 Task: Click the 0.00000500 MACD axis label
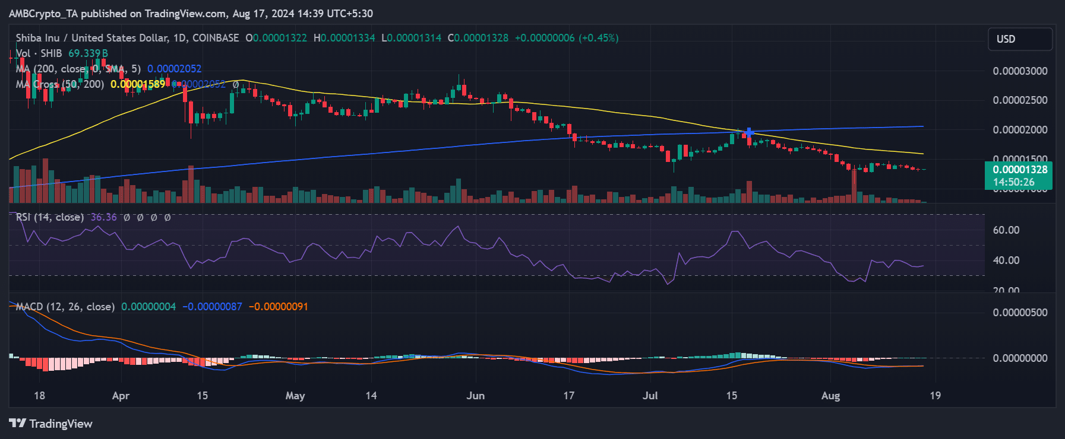[1020, 313]
